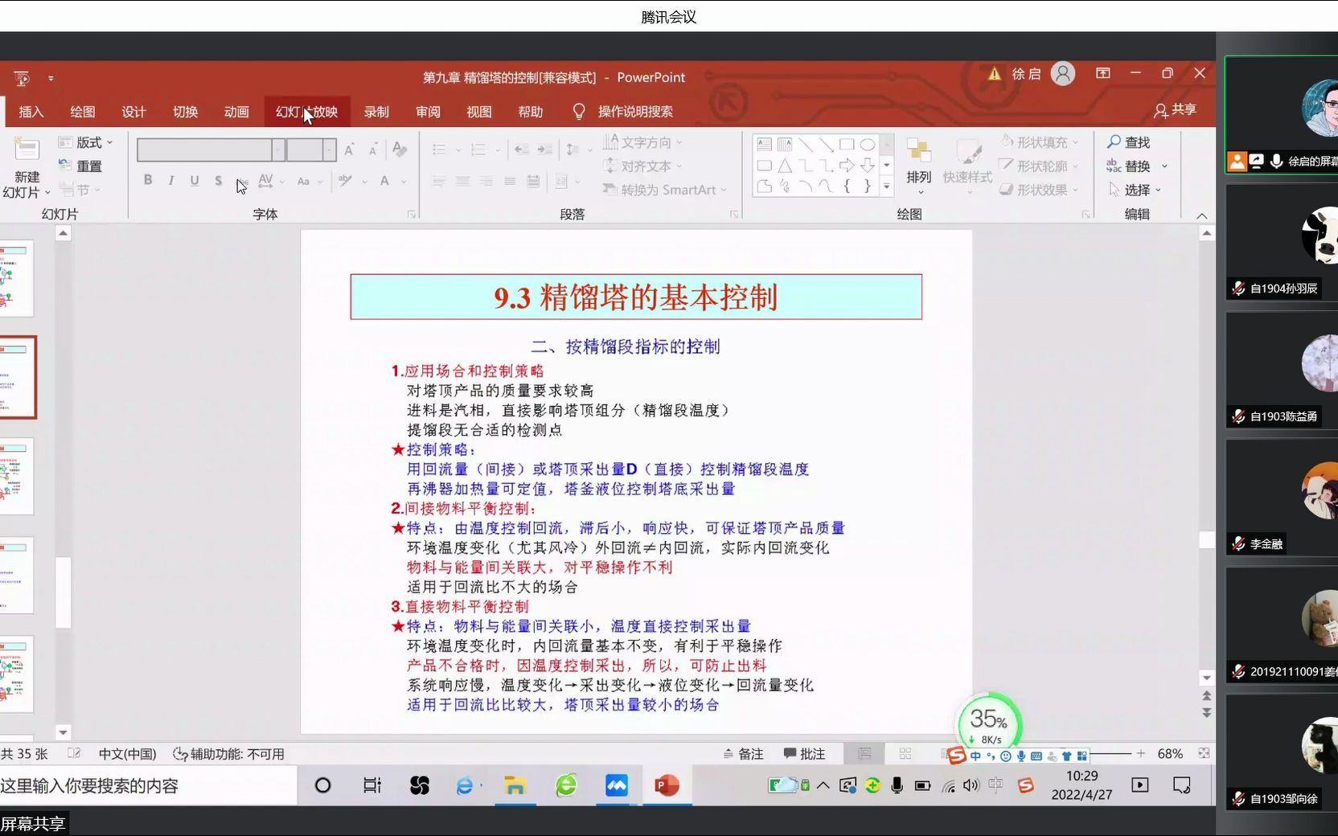Screen dimensions: 1338x836
Task: Open Shape Fill (形状填充) menu
Action: [1040, 142]
